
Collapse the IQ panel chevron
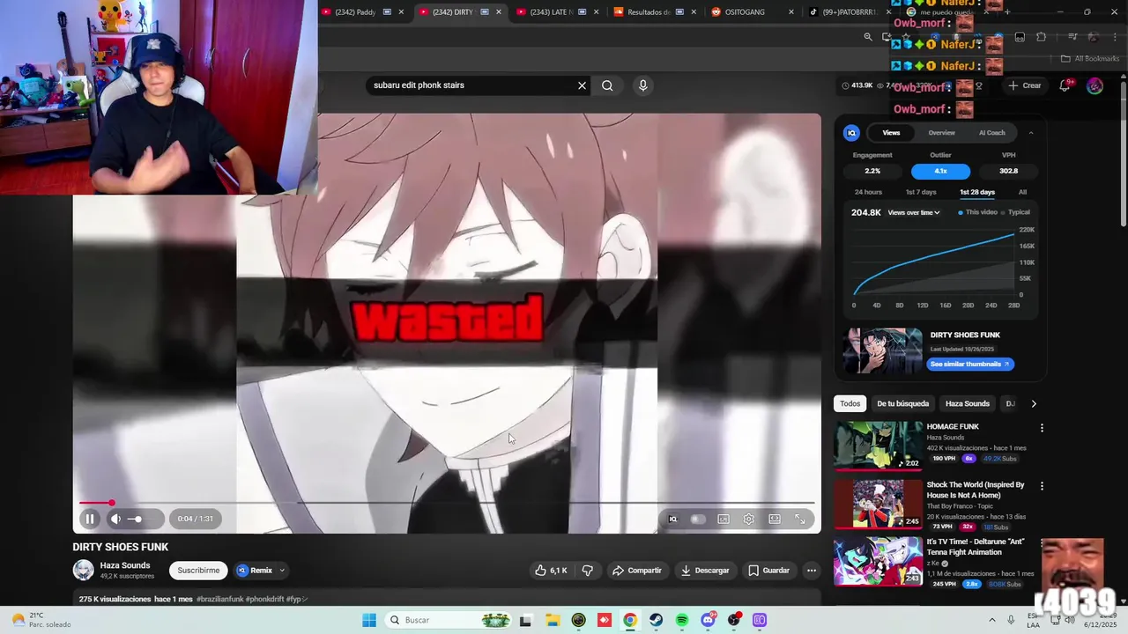pos(1030,133)
